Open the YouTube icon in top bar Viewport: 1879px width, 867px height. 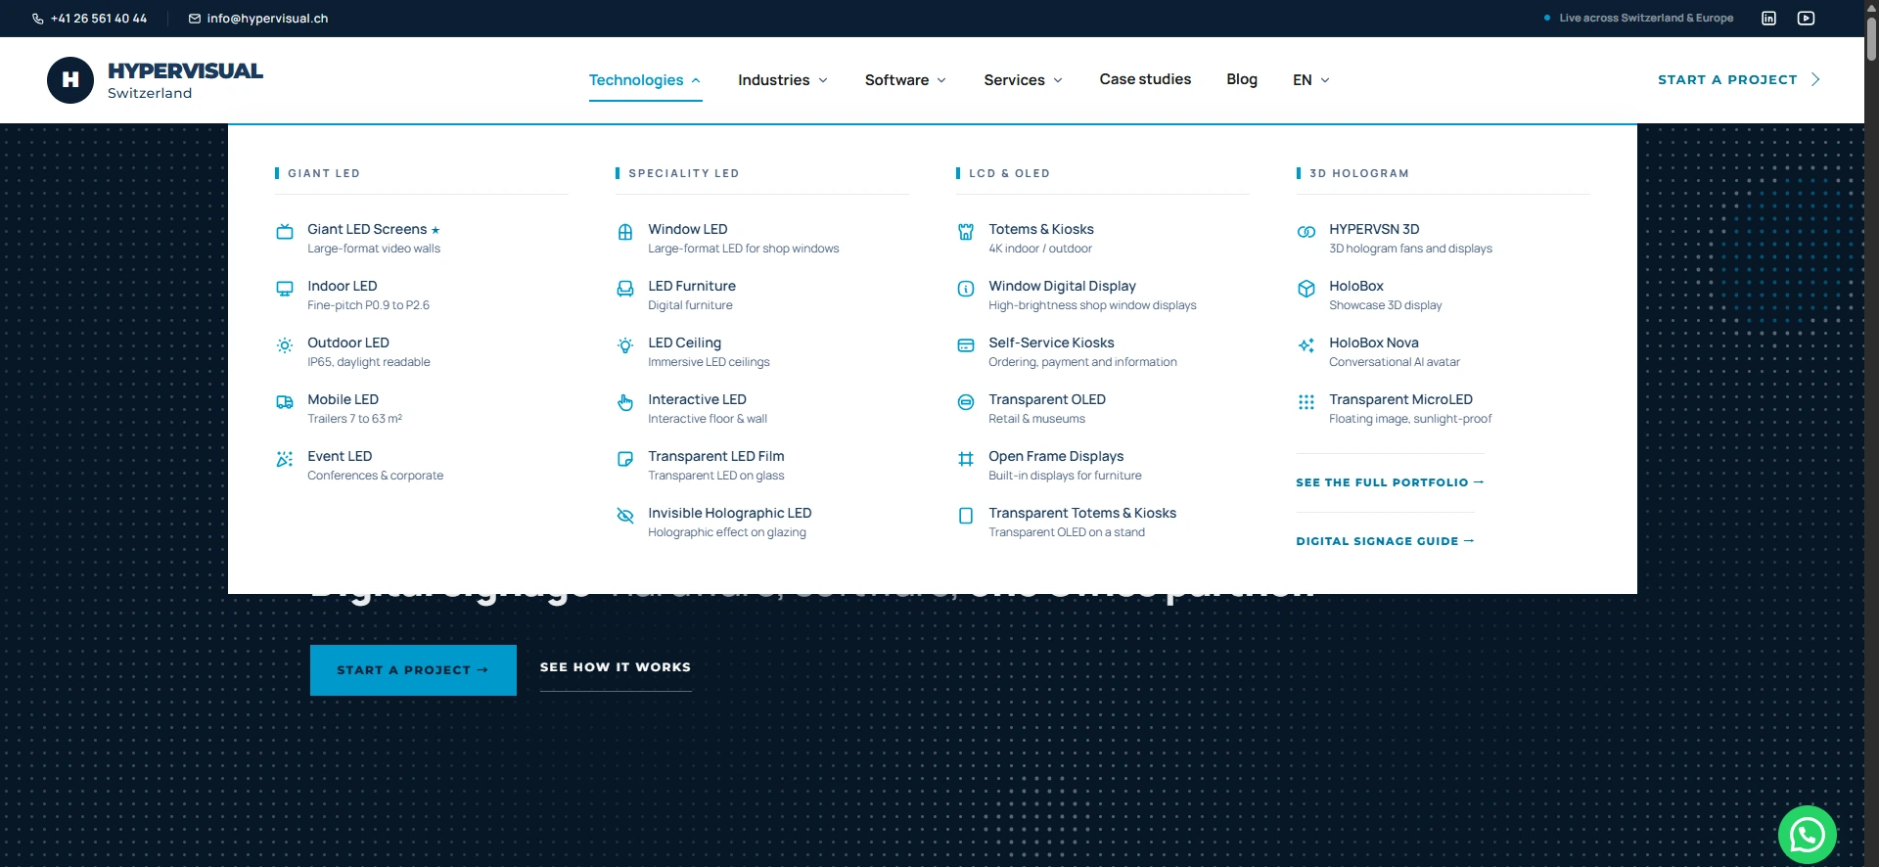1806,18
